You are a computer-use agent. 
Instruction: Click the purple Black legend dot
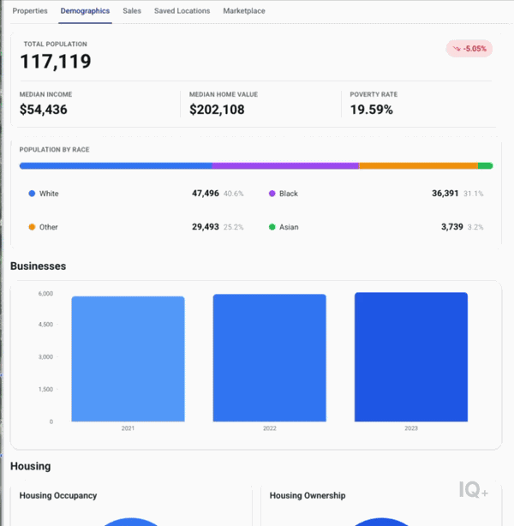[x=272, y=194]
